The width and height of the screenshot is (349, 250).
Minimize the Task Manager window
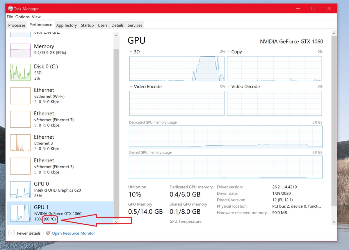point(298,9)
